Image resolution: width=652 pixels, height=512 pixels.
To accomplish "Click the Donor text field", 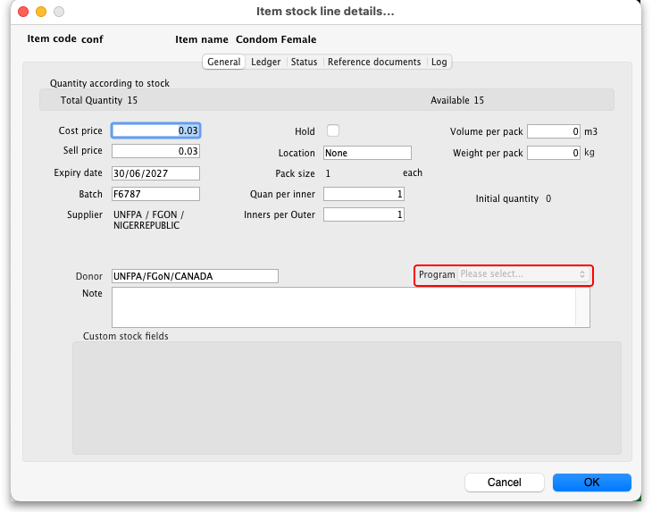I will click(x=195, y=276).
